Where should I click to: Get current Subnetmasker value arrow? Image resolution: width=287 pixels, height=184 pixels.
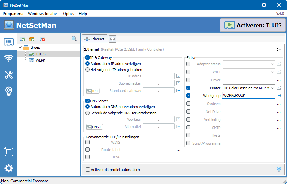pos(178,83)
